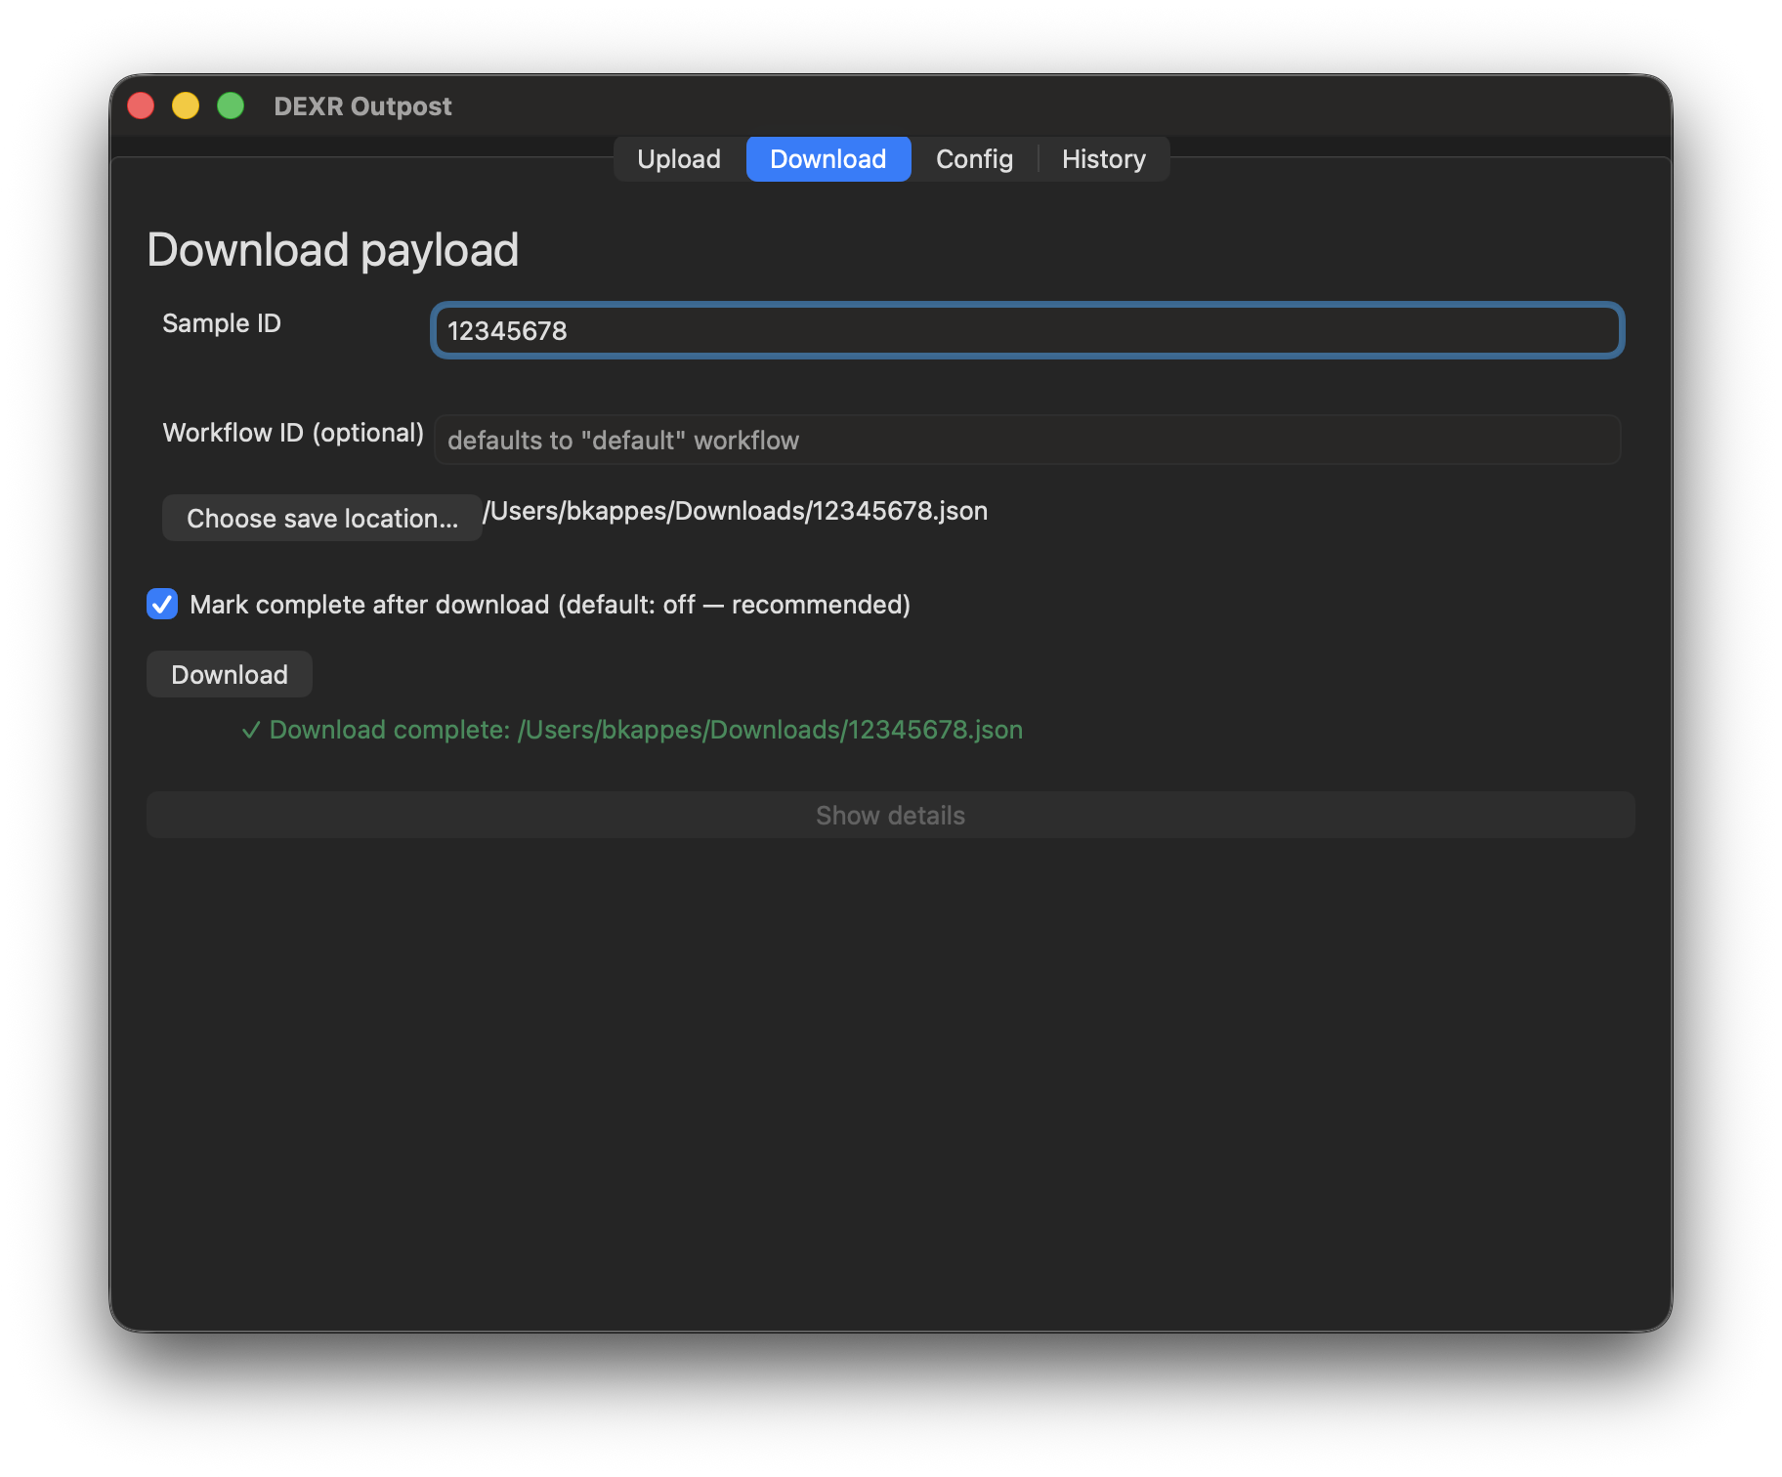Click the Download button below checkbox

click(x=230, y=674)
